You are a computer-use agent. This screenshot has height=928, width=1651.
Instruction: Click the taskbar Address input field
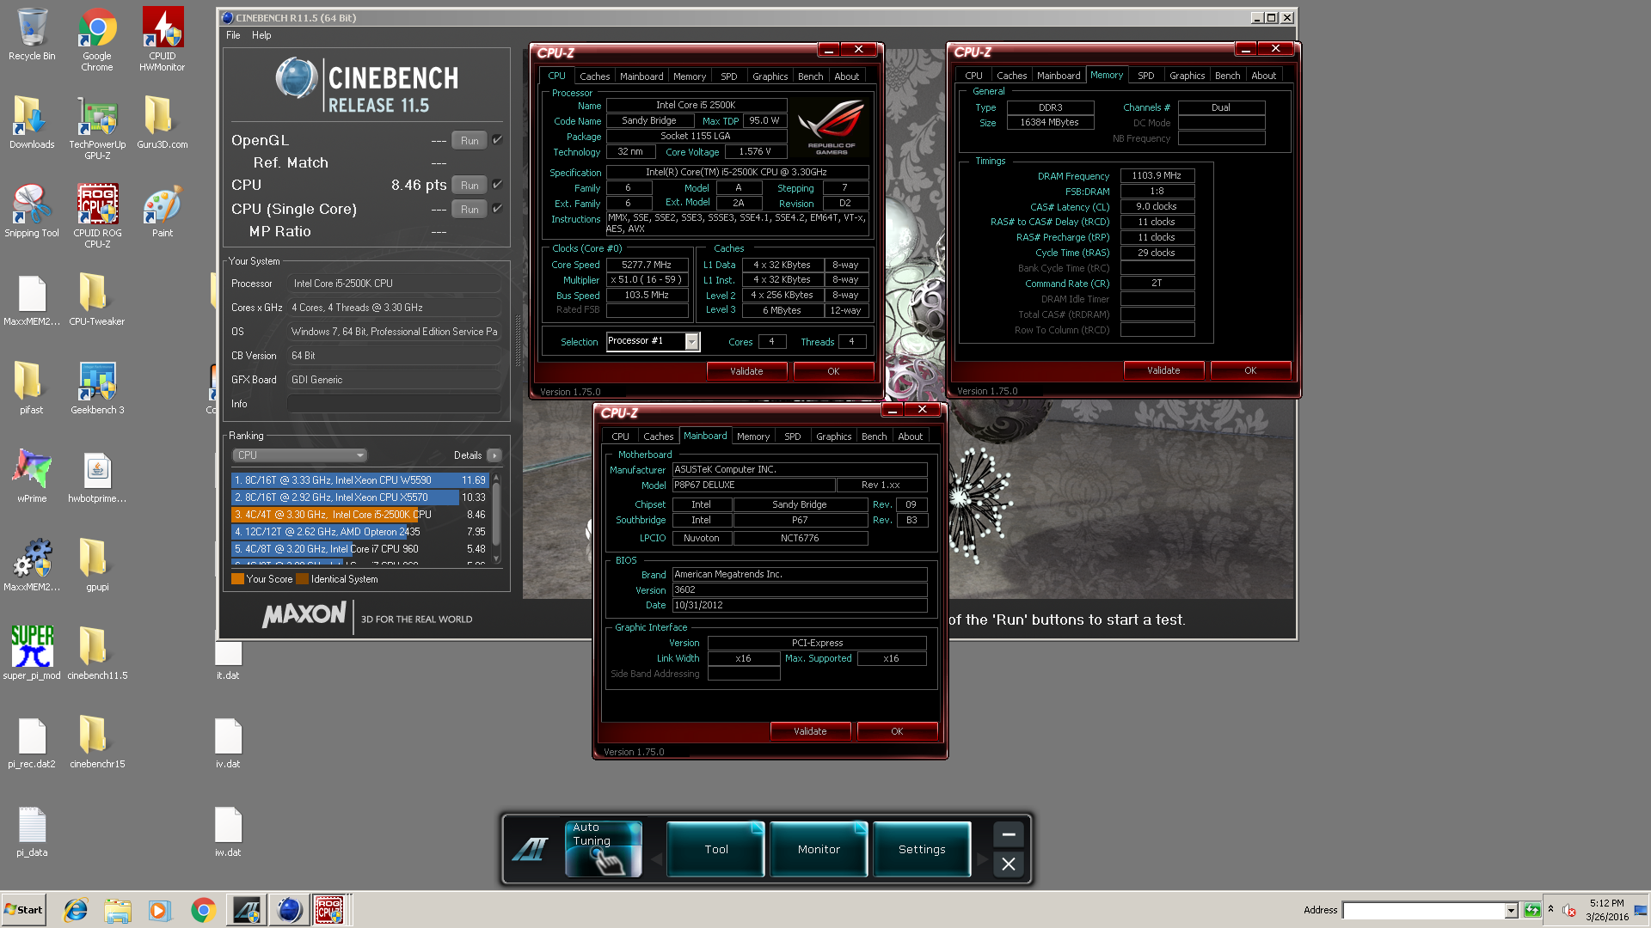coord(1424,911)
